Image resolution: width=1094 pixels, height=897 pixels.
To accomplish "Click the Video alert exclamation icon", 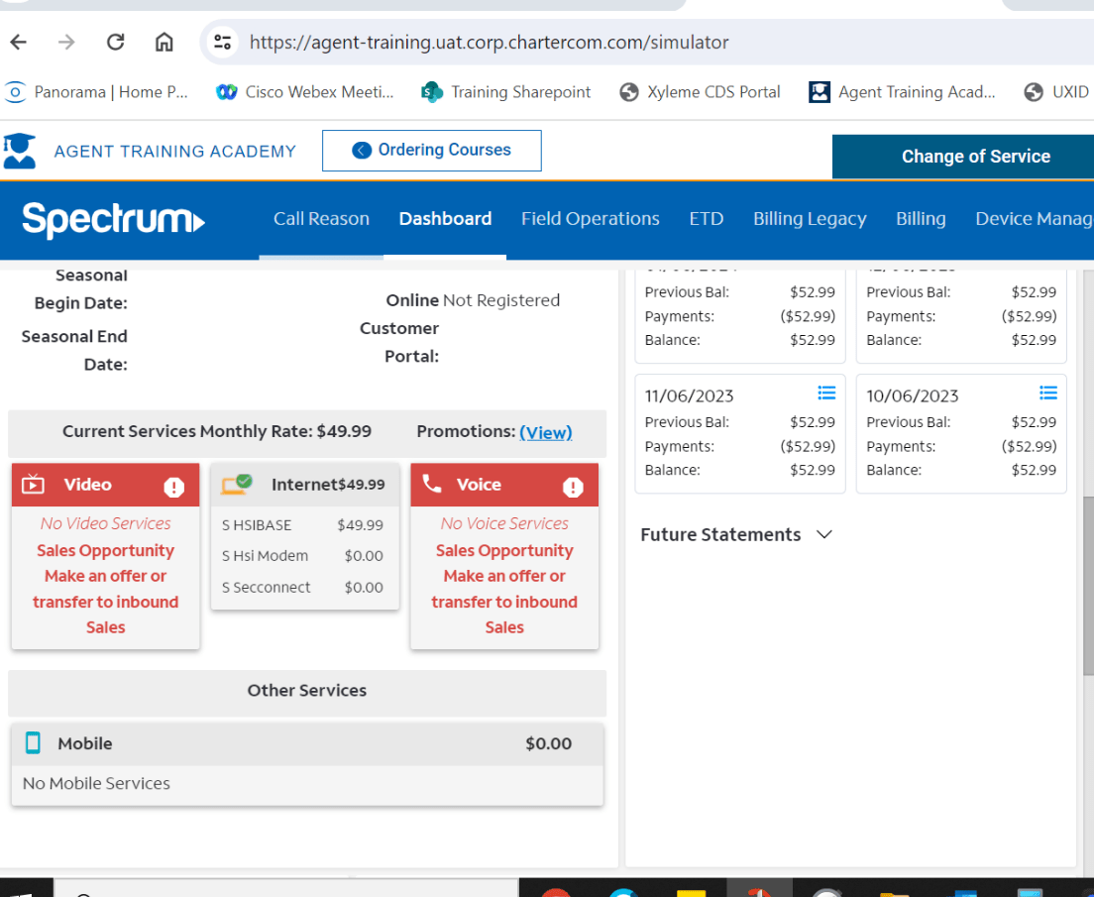I will (174, 486).
